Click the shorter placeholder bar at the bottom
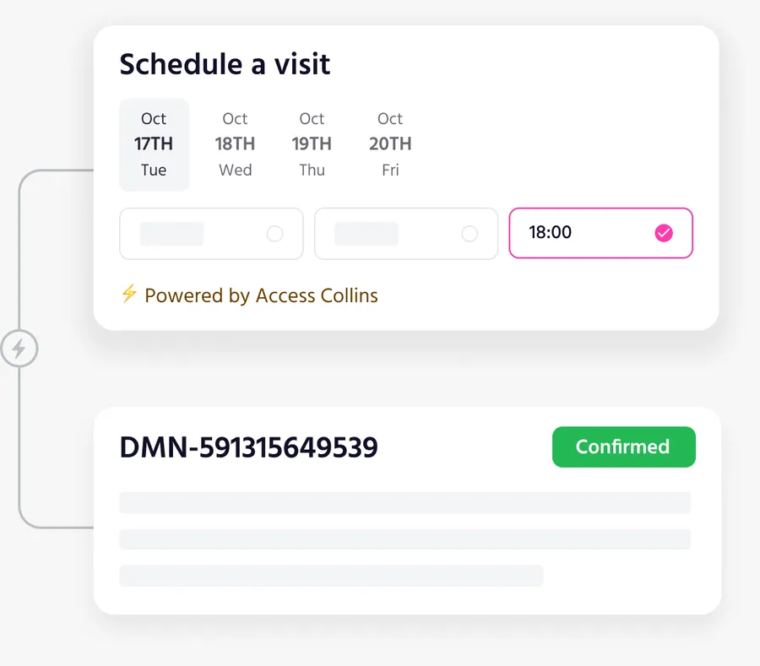The height and width of the screenshot is (666, 760). [332, 575]
